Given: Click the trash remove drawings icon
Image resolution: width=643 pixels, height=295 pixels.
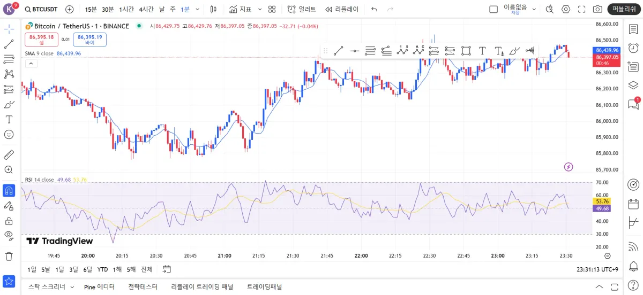Looking at the screenshot, I should [9, 257].
